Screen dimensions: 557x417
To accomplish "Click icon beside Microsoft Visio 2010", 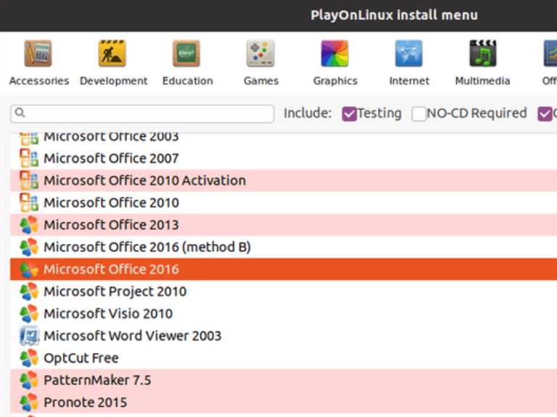I will (x=29, y=313).
